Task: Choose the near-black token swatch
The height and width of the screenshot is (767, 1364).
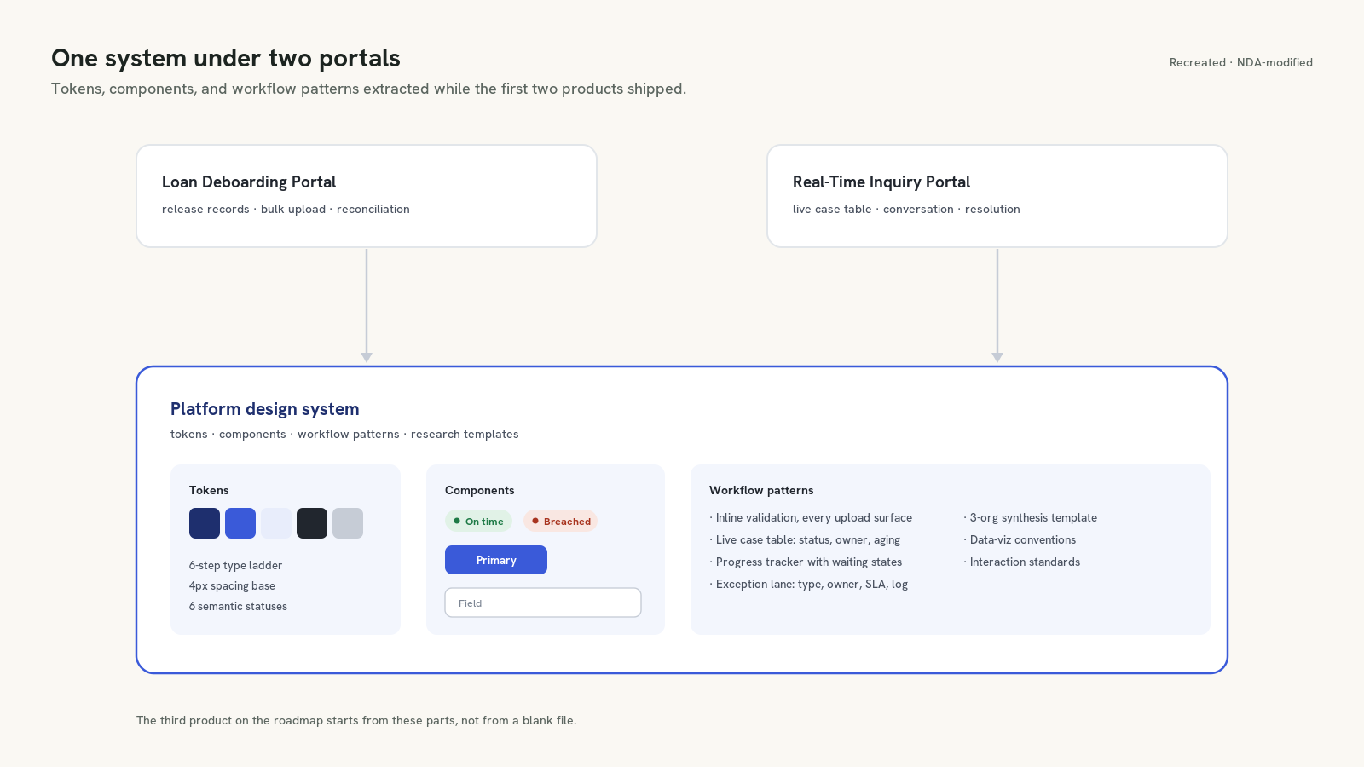Action: 312,523
